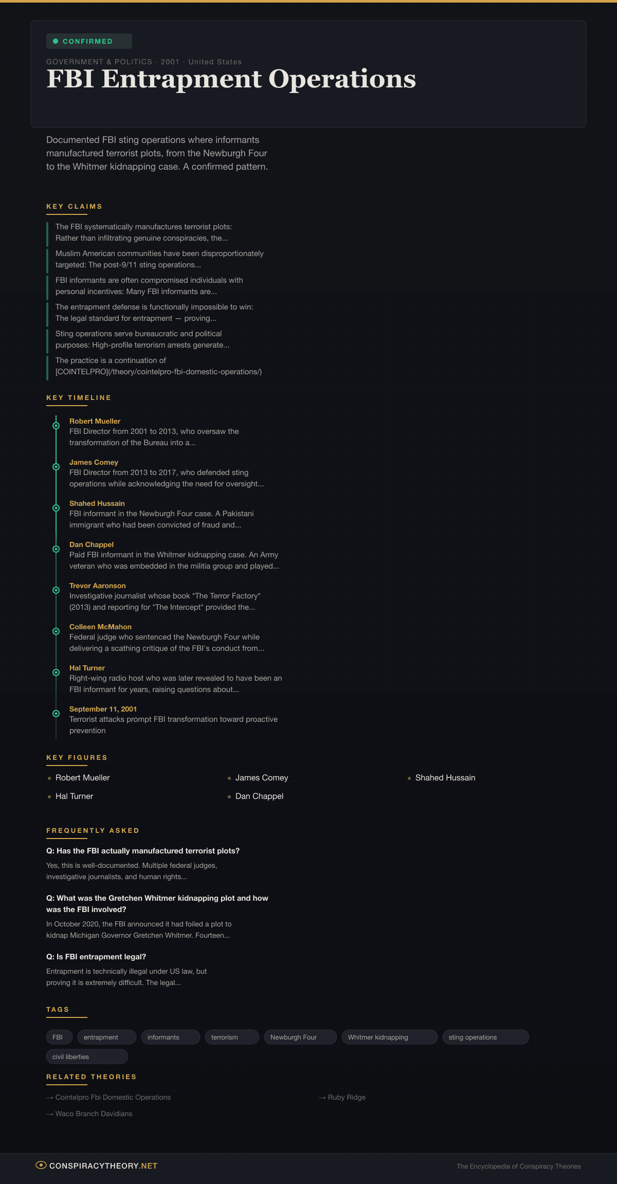Click the Government & Politics category label
Image resolution: width=617 pixels, height=1184 pixels.
click(99, 62)
